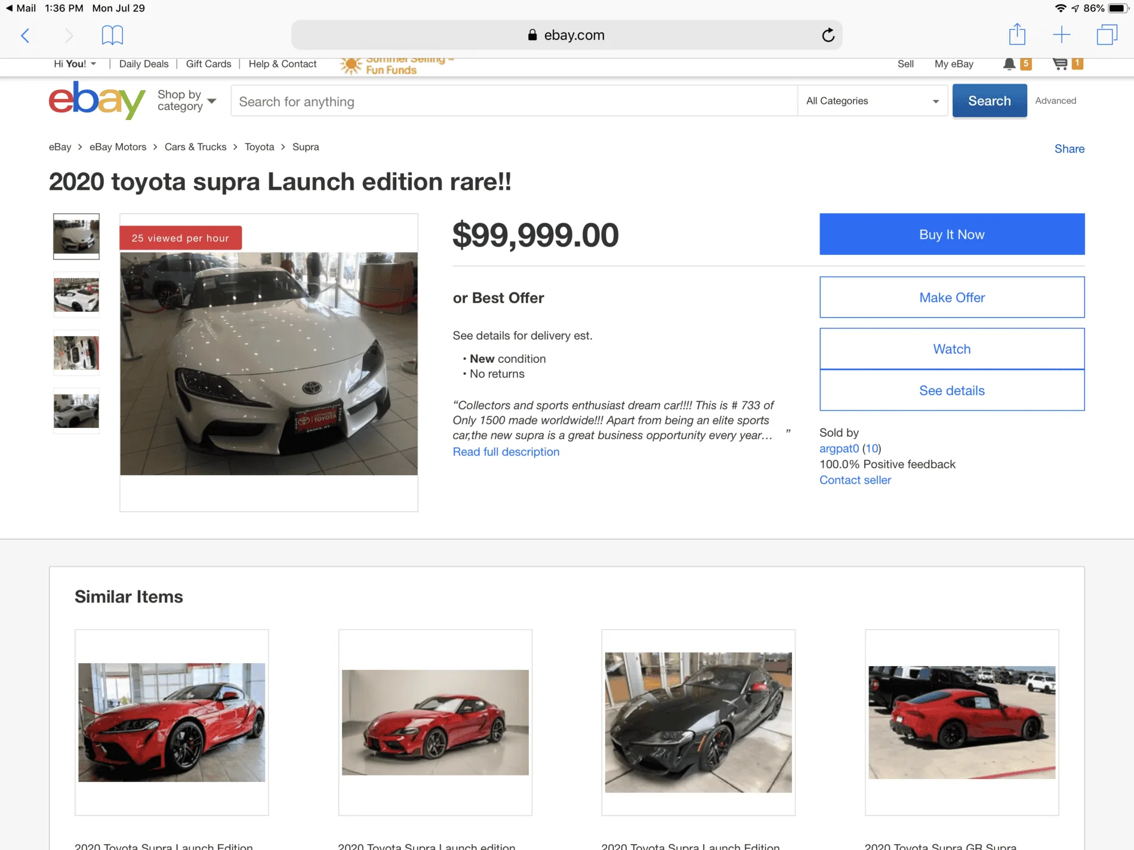The image size is (1134, 850).
Task: Click Make Offer button
Action: coord(952,297)
